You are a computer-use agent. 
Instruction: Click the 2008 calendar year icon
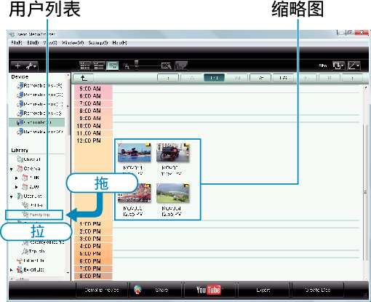pos(25,178)
